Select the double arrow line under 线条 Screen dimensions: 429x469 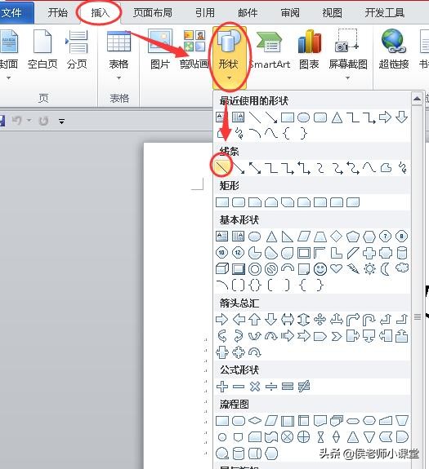255,168
